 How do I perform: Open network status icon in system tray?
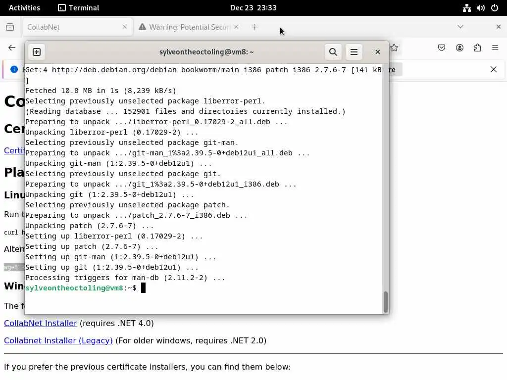point(466,8)
